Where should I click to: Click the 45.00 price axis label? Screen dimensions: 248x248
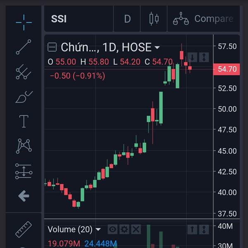(227, 151)
